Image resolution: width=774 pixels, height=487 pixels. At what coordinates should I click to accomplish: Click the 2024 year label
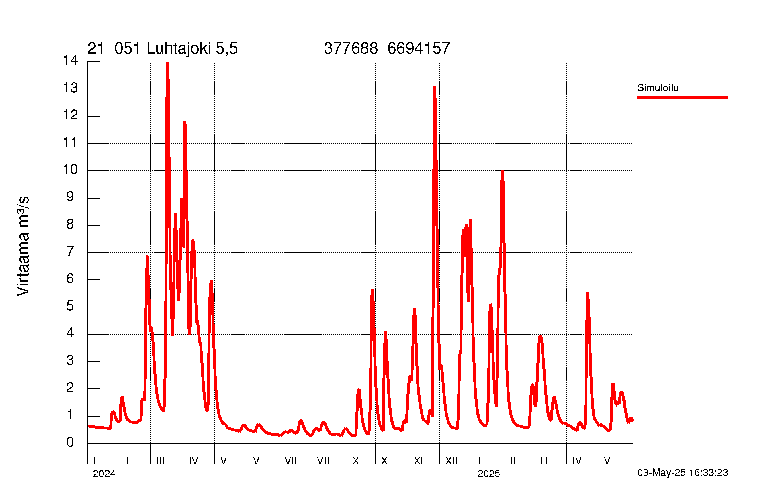coord(104,474)
